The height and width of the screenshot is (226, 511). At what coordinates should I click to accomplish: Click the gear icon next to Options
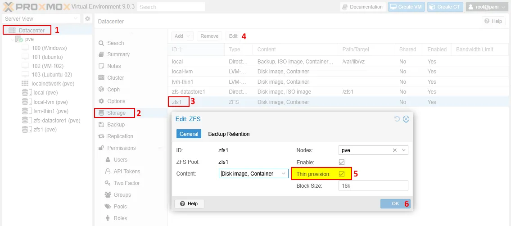(101, 101)
